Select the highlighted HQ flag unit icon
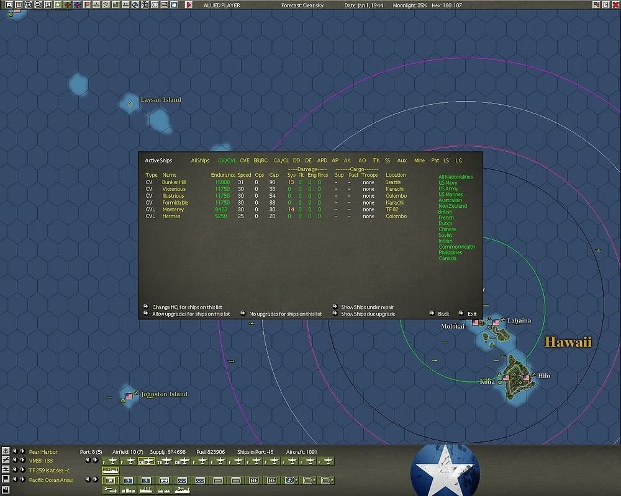 click(110, 480)
